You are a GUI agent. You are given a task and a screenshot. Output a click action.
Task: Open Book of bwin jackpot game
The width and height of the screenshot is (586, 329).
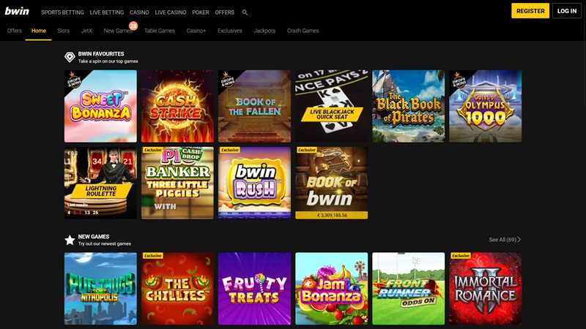coord(332,183)
